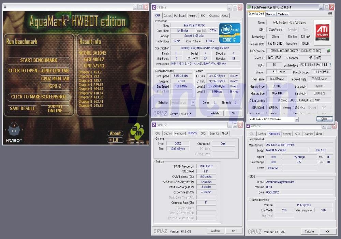Expand the AMD Radeon HD 7700 Series dropdown in GPU-Z
Viewport: 341px width, 239px height.
coord(296,119)
